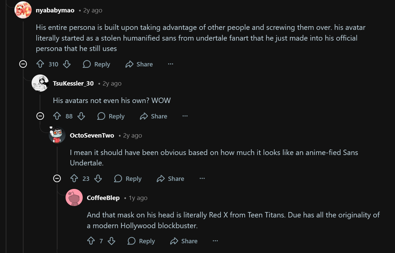Collapse nyababymao's comment thread
395x253 pixels.
click(x=23, y=64)
